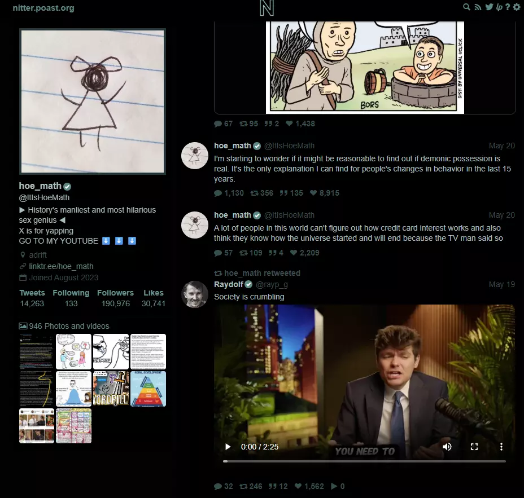The width and height of the screenshot is (524, 498).
Task: Open the video views play icon showing 0
Action: (x=334, y=486)
